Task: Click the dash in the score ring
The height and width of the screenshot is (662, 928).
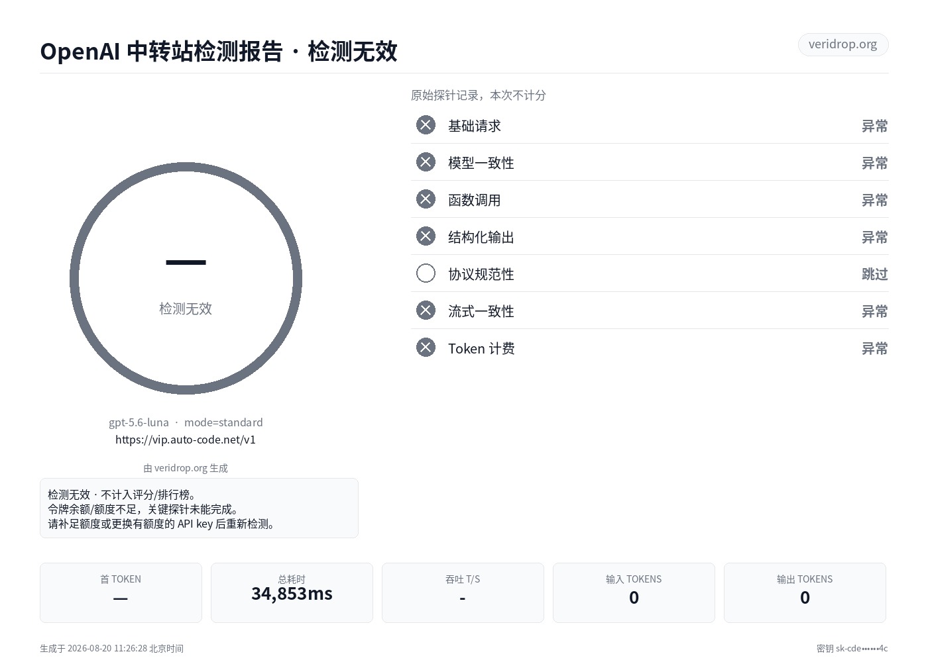Action: (x=186, y=262)
